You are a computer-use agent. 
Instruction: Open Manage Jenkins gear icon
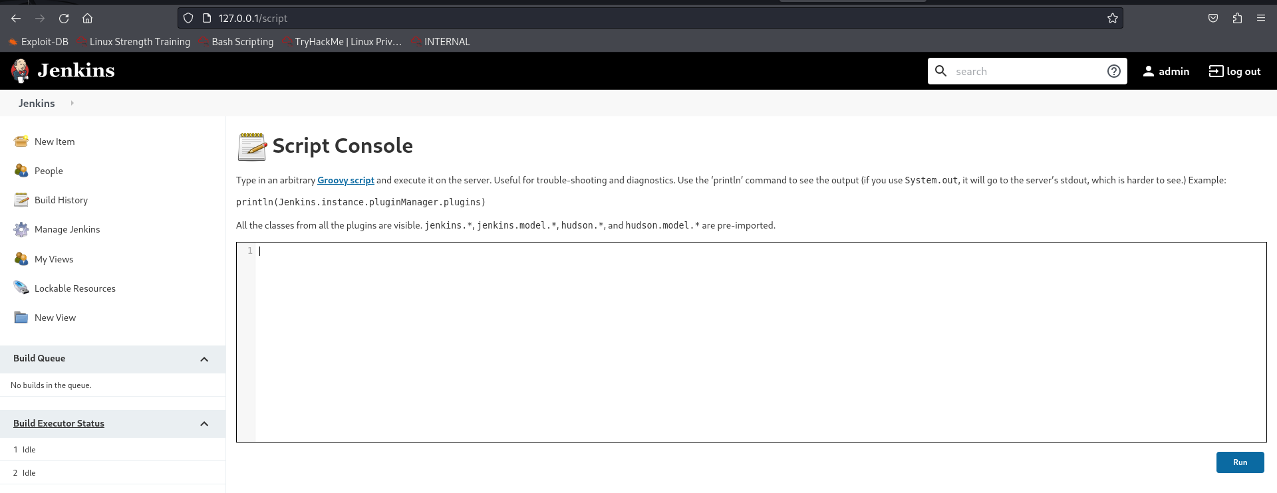pos(21,229)
